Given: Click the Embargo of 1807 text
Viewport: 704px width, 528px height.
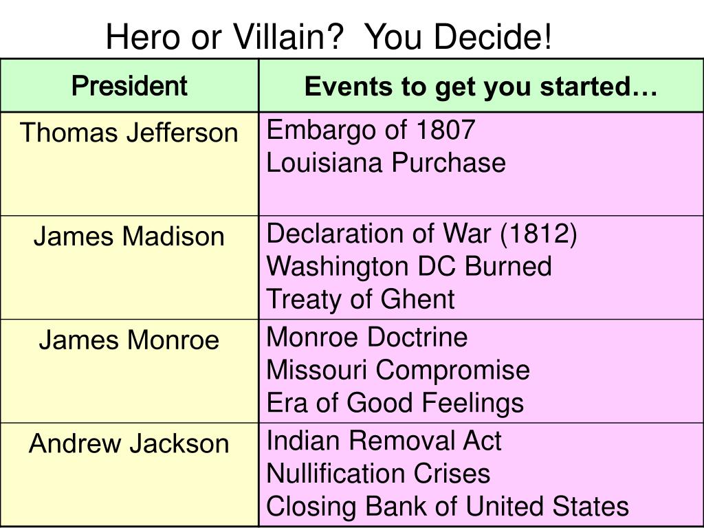Looking at the screenshot, I should coord(371,130).
